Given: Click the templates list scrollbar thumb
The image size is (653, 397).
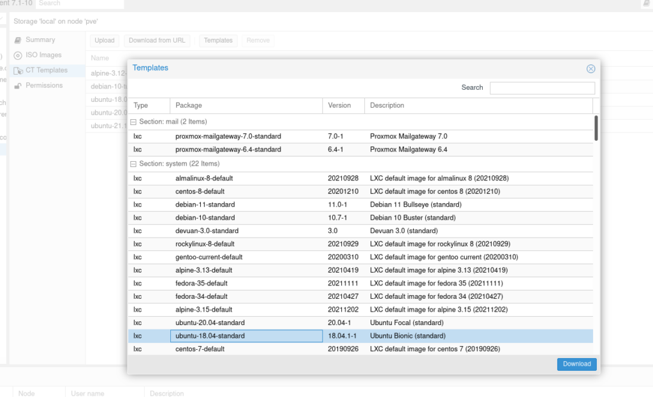Looking at the screenshot, I should click(596, 128).
